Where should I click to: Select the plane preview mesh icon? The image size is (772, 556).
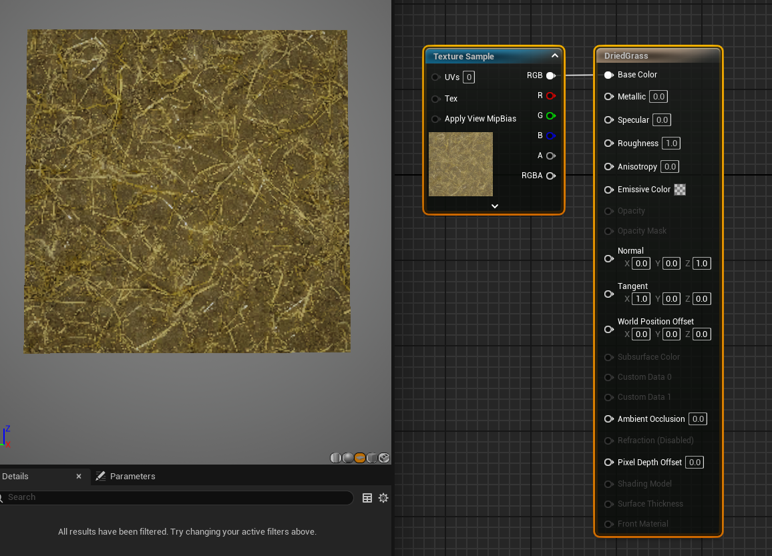coord(360,458)
